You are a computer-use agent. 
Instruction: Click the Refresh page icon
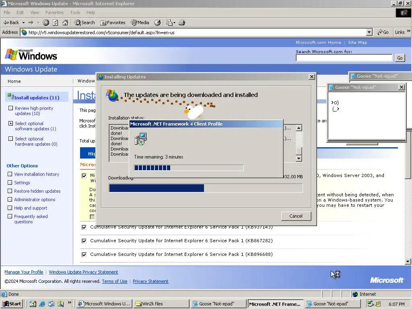pyautogui.click(x=56, y=23)
